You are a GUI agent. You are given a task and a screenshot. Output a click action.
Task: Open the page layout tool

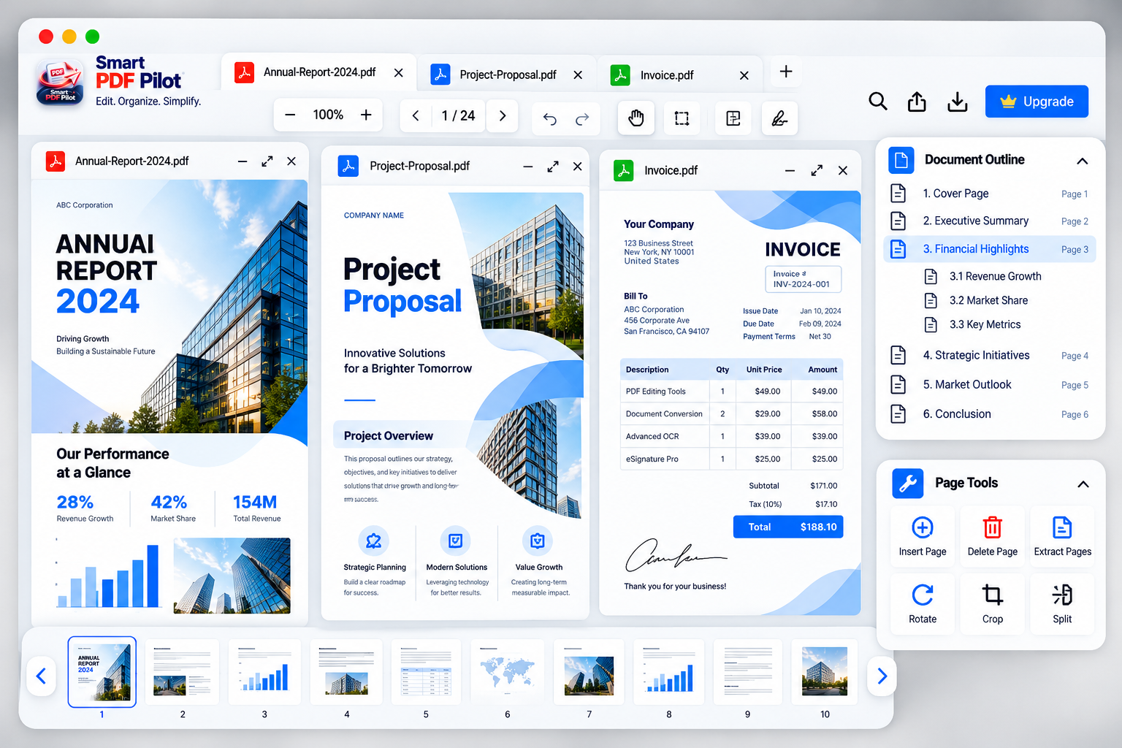coord(733,118)
